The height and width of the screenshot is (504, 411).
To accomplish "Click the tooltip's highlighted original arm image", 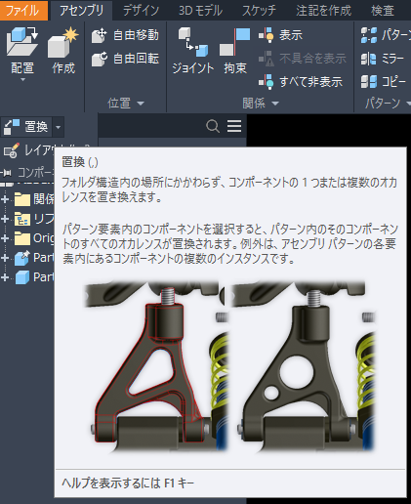I will (156, 367).
